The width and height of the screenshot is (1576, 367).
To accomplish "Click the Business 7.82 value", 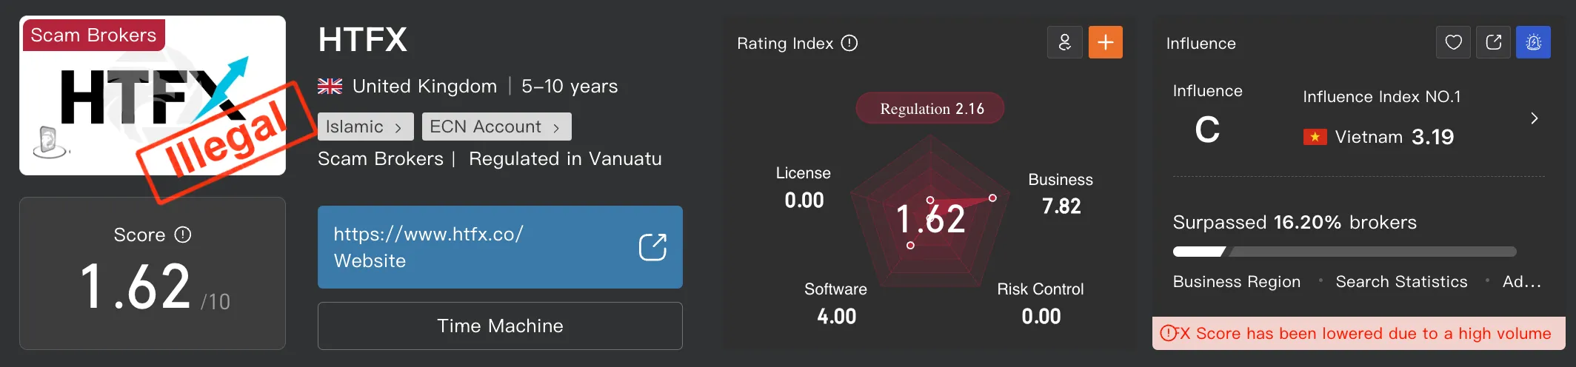I will pos(1061,206).
